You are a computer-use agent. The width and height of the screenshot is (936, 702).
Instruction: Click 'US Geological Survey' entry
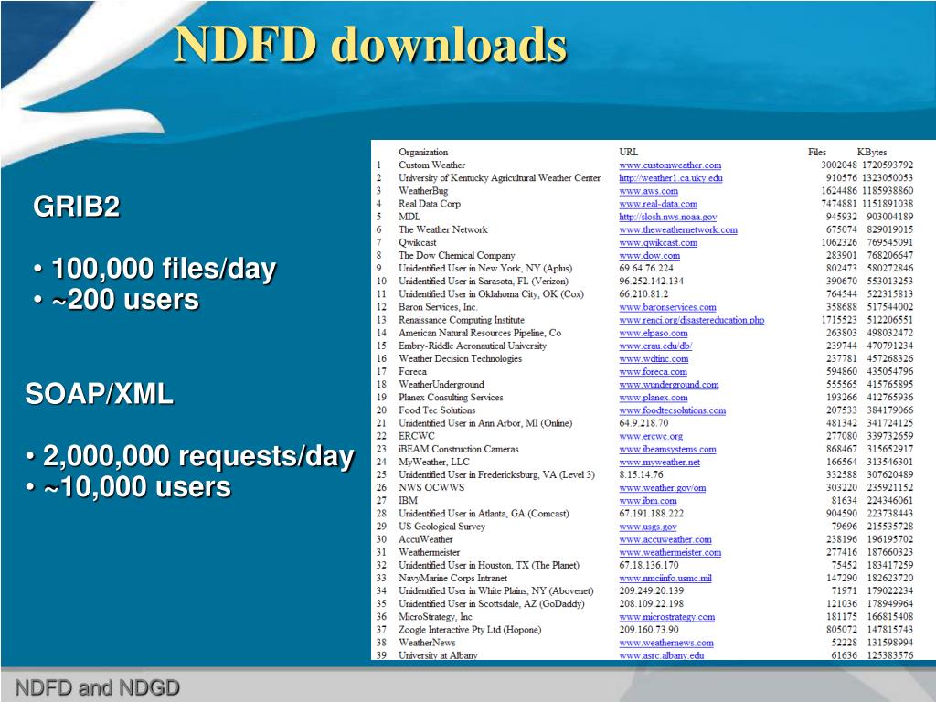pos(441,526)
